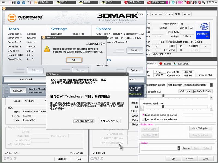Click the yellow warning triangle icon
218x163 pixels.
(x=47, y=49)
